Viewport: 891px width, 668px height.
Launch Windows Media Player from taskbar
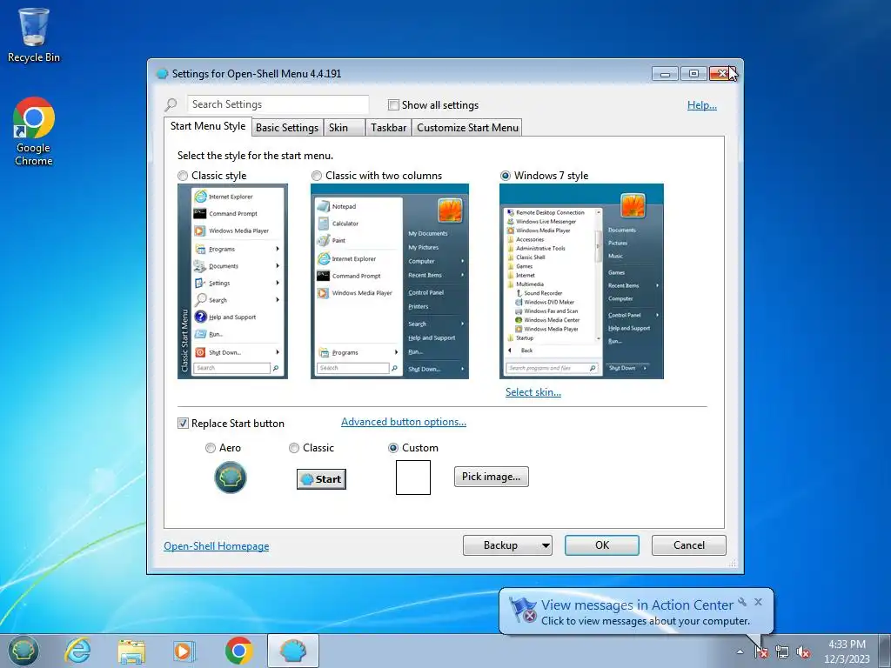pos(184,651)
